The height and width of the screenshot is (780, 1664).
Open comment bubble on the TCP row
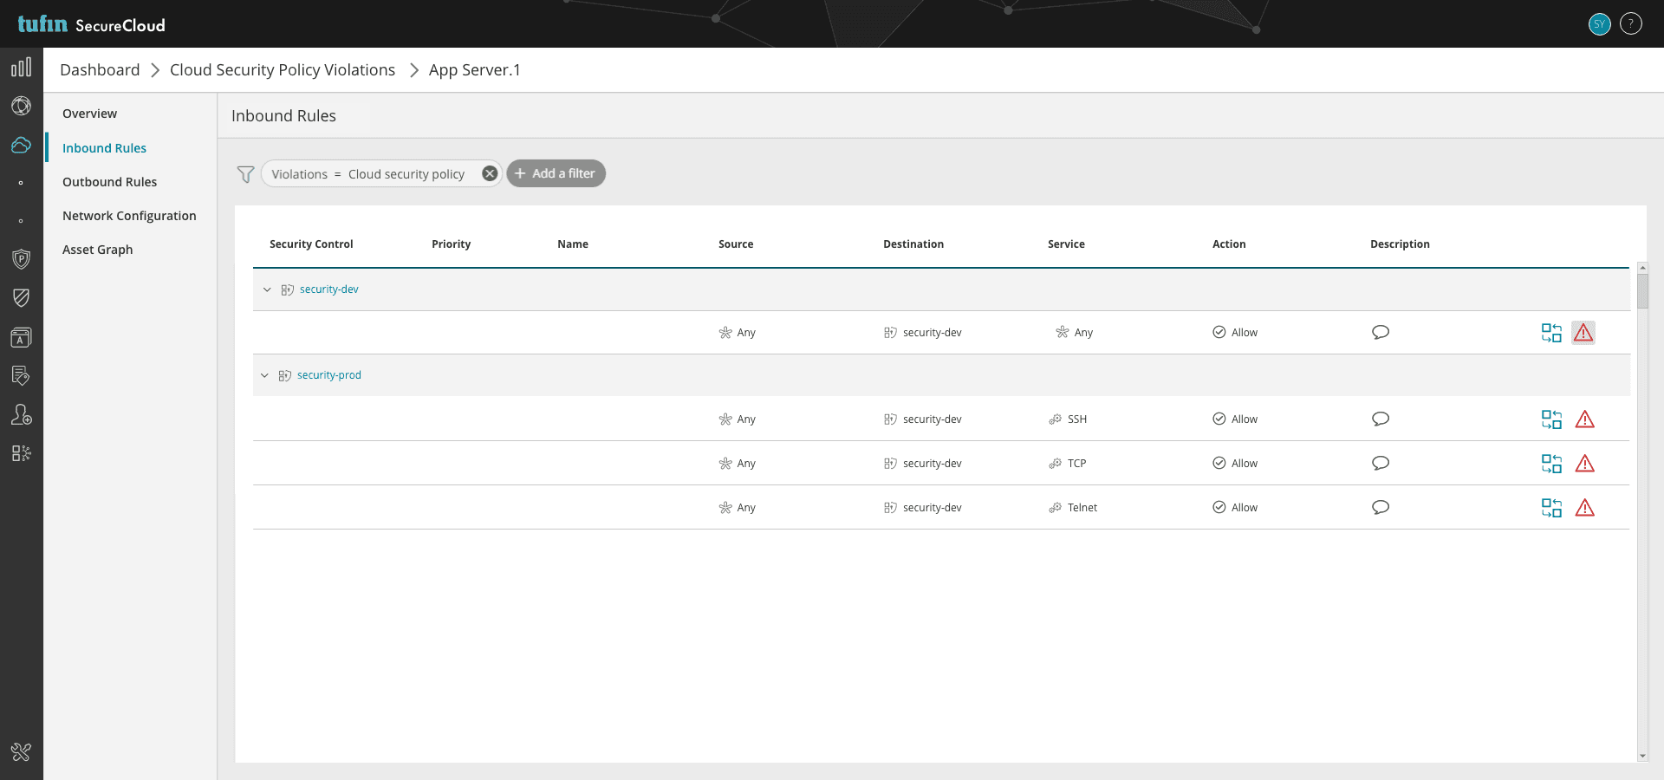(x=1381, y=463)
